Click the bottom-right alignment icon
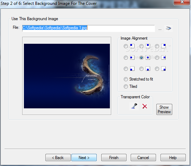 click(x=164, y=69)
